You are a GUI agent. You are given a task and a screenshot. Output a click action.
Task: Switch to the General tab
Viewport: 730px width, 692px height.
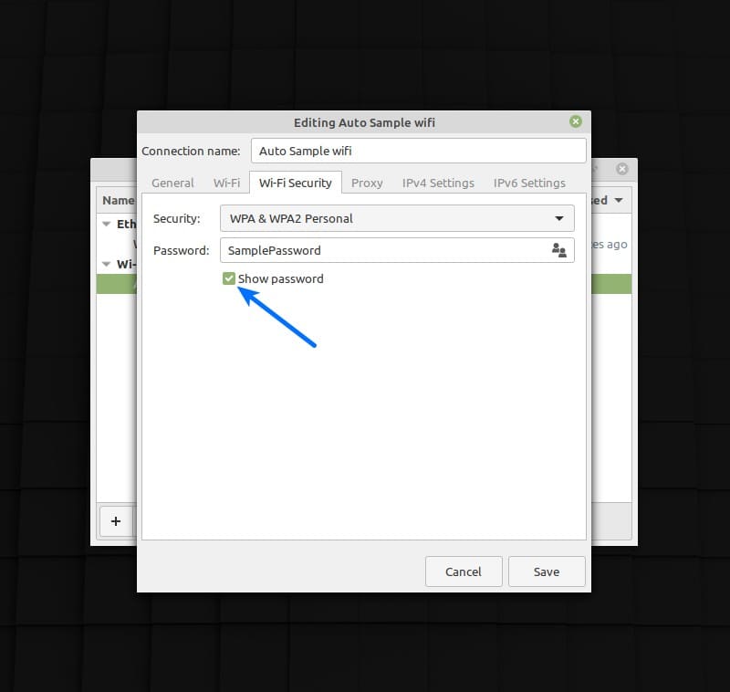point(172,183)
